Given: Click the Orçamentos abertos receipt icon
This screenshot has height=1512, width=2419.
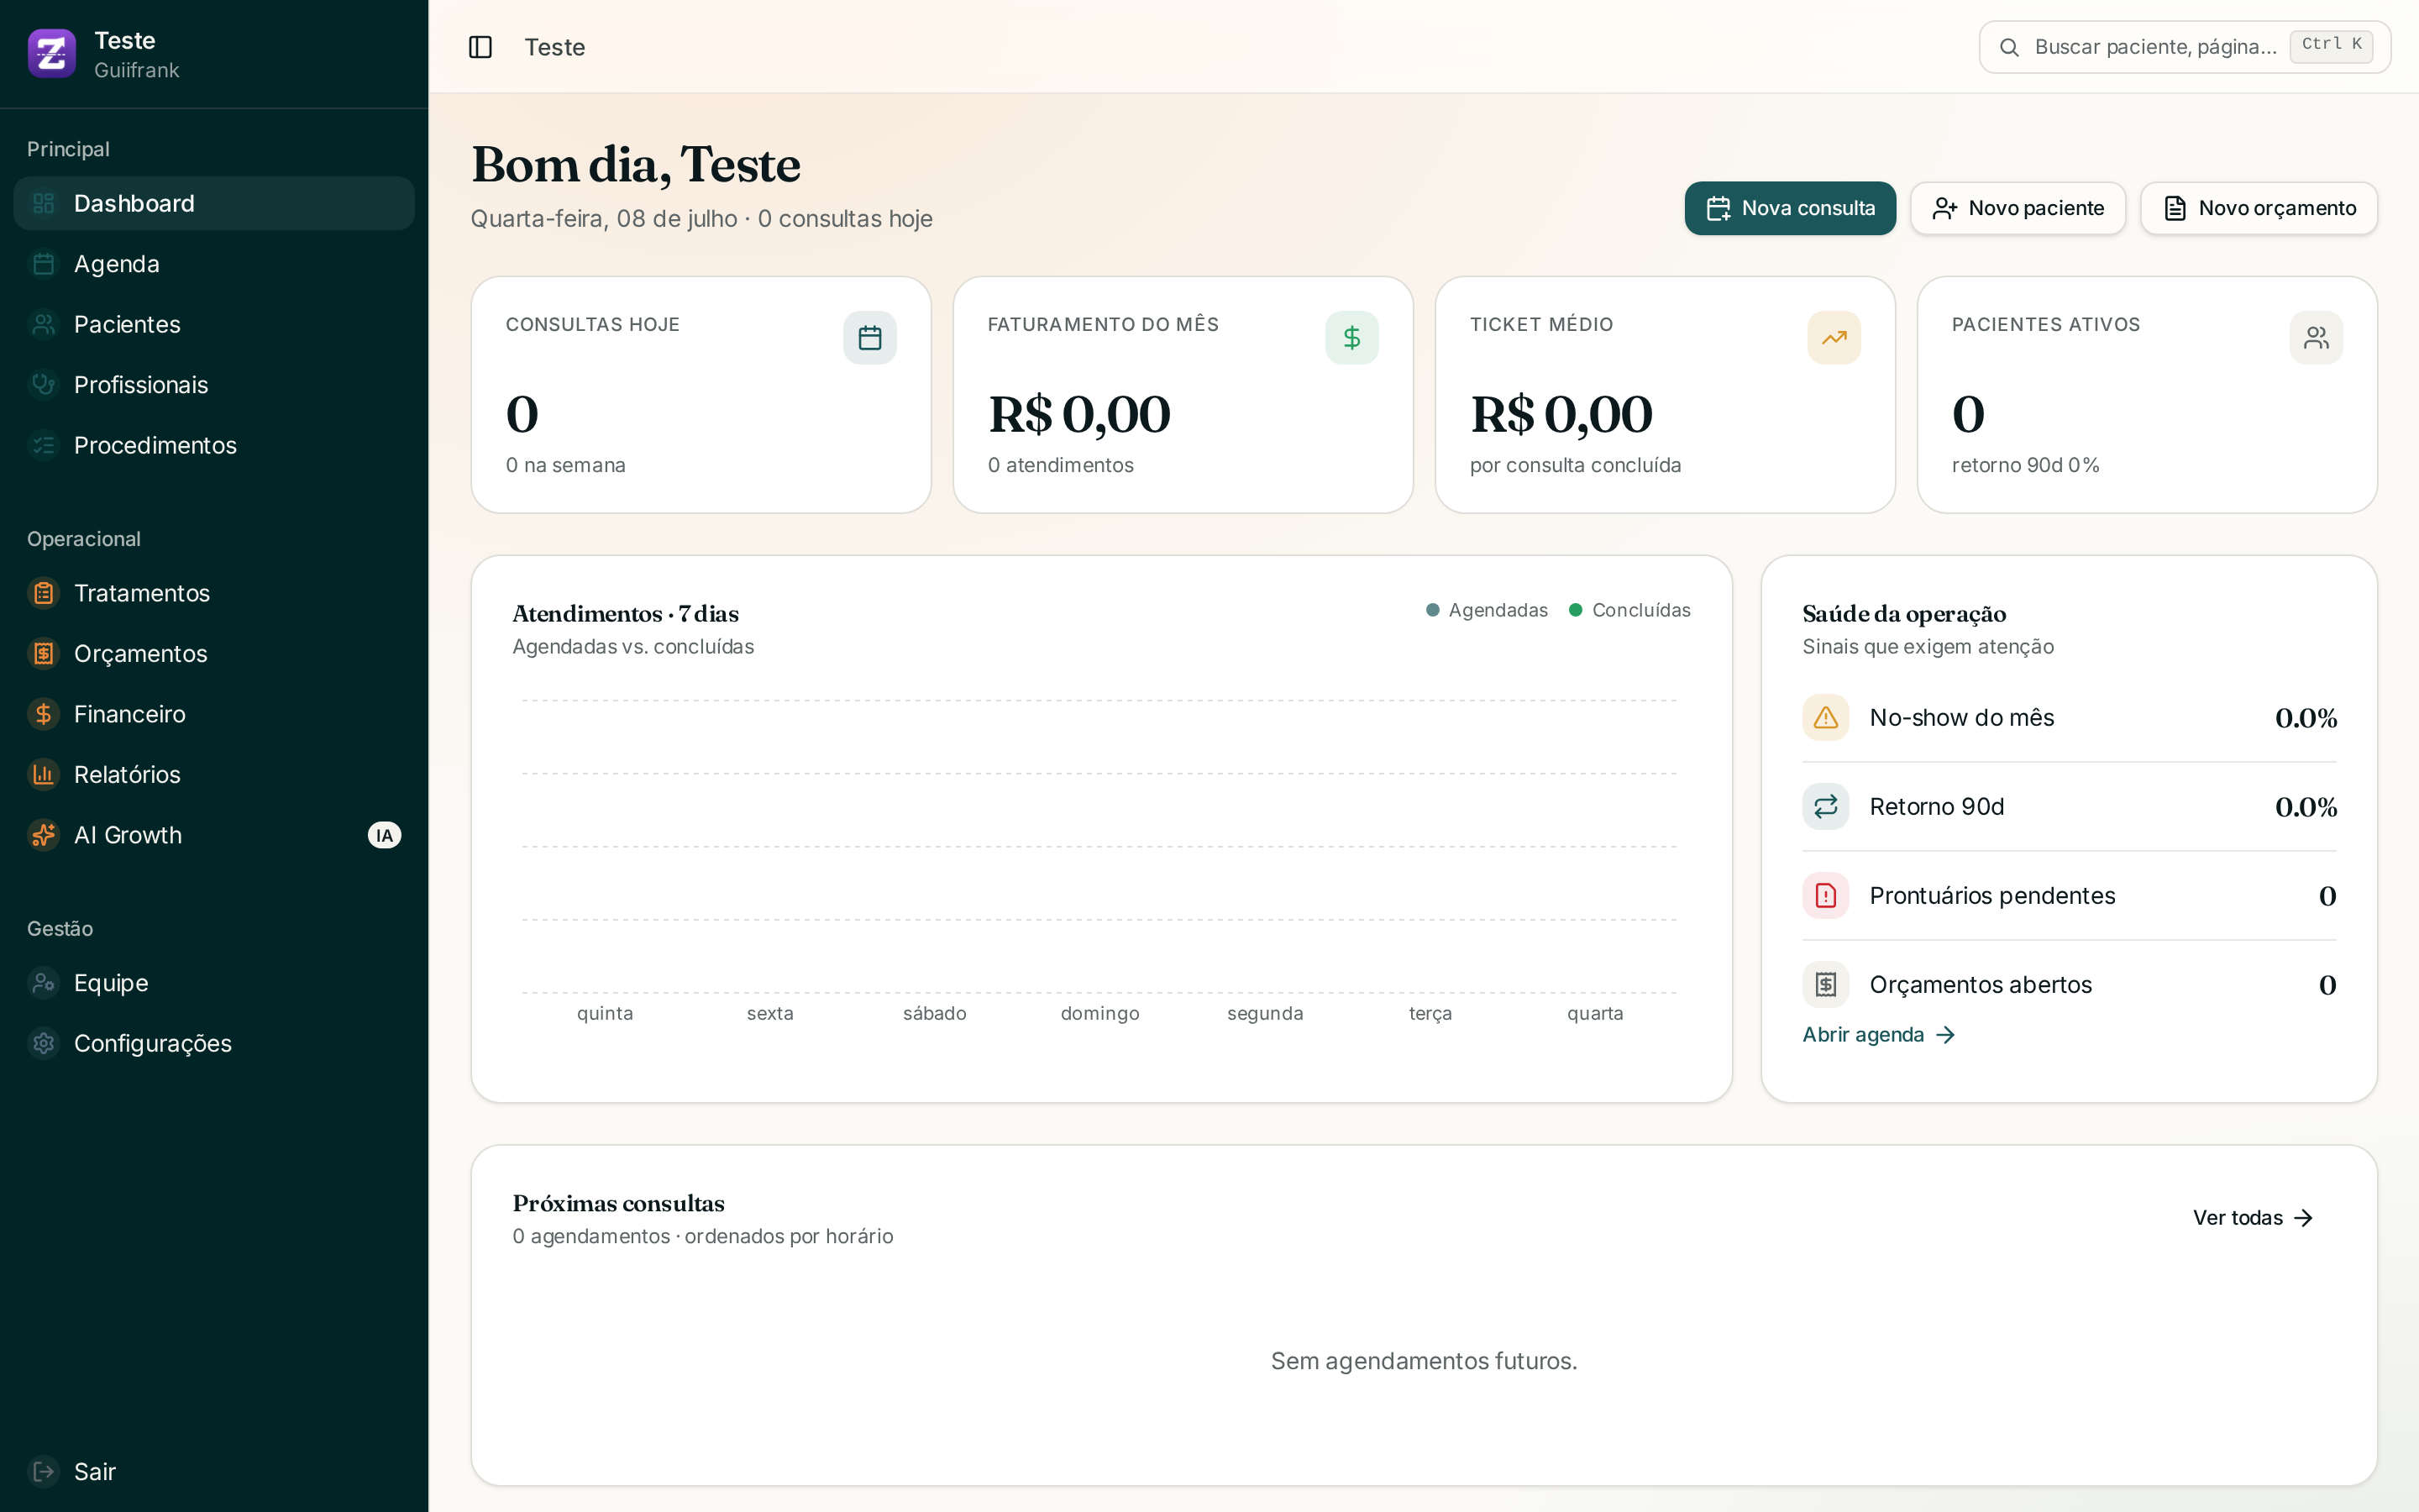Looking at the screenshot, I should pos(1825,985).
